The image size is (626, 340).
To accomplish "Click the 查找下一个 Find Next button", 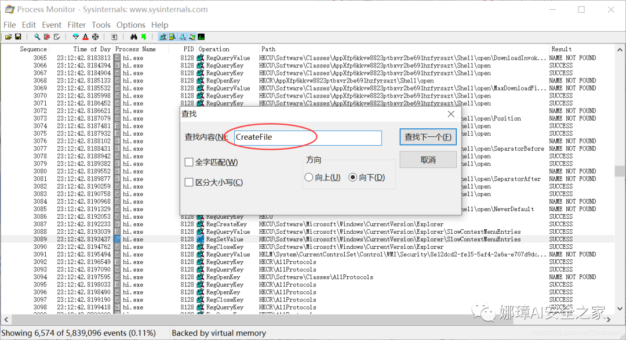I will tap(427, 137).
